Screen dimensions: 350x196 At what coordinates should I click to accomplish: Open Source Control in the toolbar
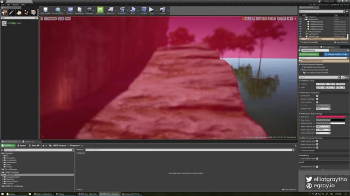coord(57,10)
